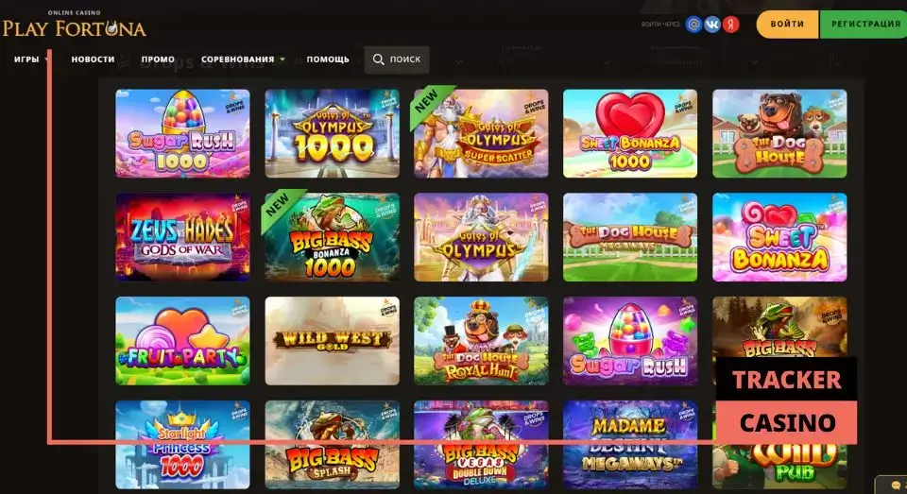Launch Sugar Rush 1000 game
Image resolution: width=907 pixels, height=494 pixels.
point(182,133)
